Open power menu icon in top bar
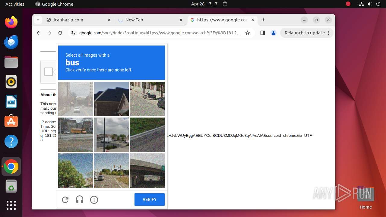 point(378,4)
